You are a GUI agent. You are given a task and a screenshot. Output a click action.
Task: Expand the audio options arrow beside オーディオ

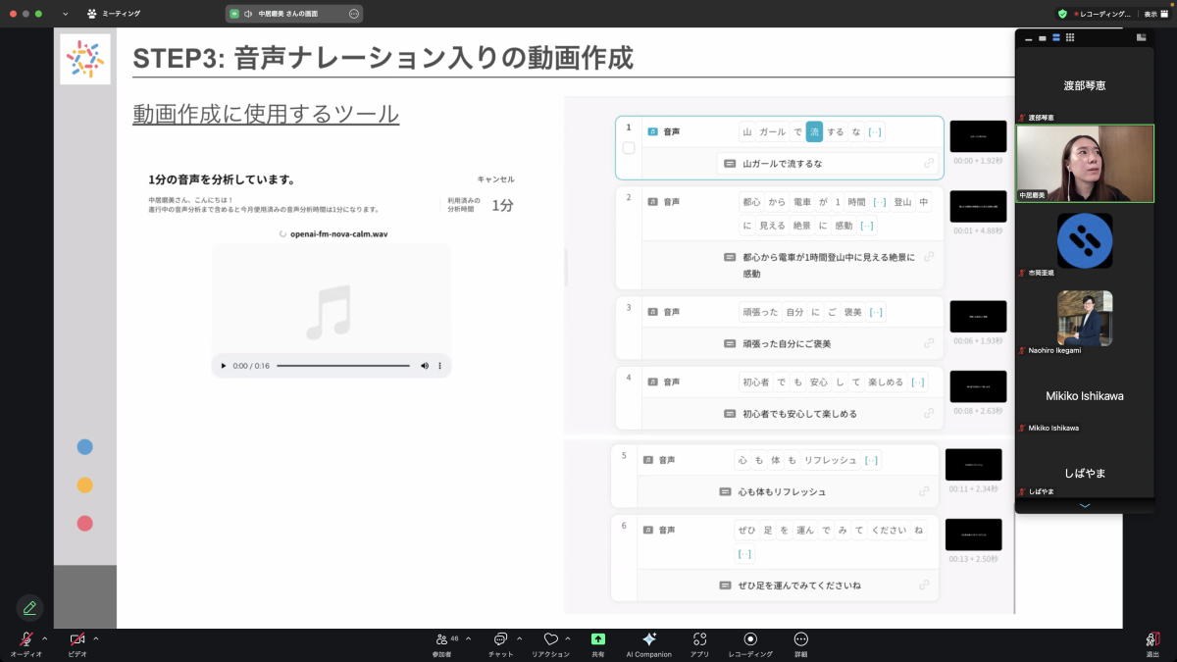[x=44, y=638]
